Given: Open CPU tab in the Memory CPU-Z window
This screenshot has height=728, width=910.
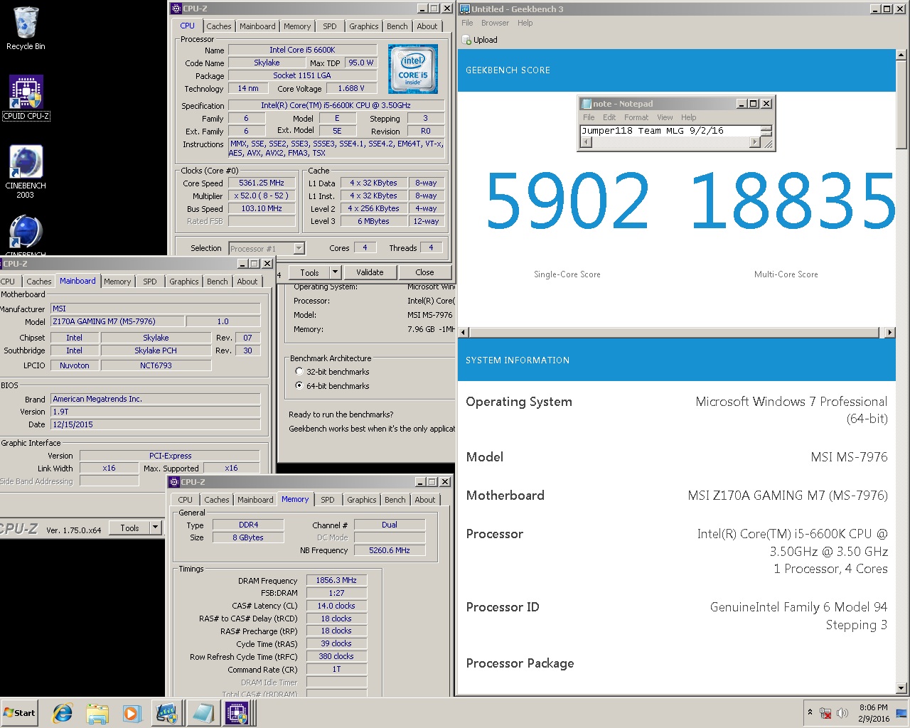Looking at the screenshot, I should 186,500.
